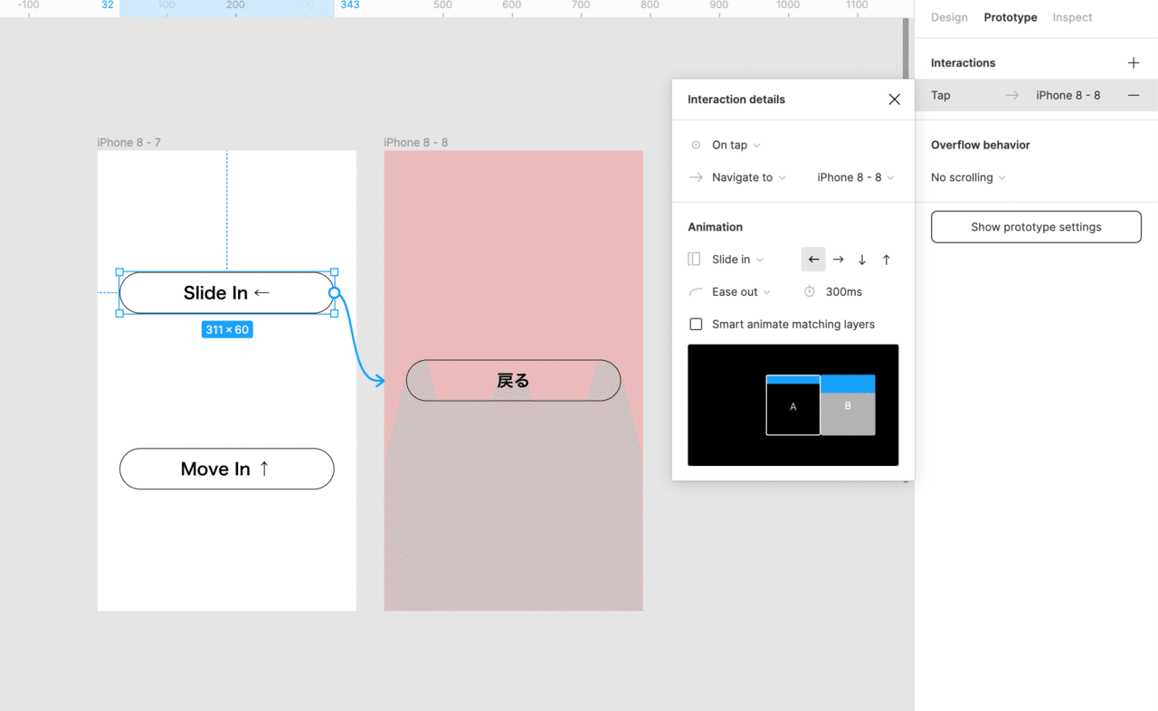
Task: Remove the Tap interaction with minus icon
Action: pos(1133,95)
